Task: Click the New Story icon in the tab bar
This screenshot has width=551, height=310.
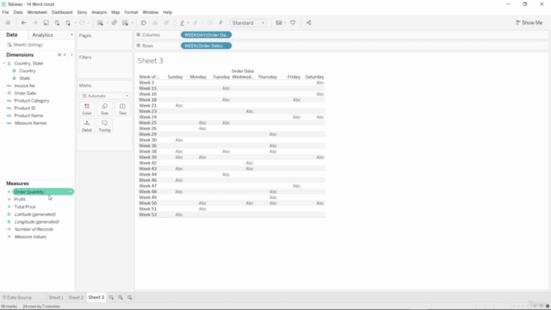Action: pos(130,297)
